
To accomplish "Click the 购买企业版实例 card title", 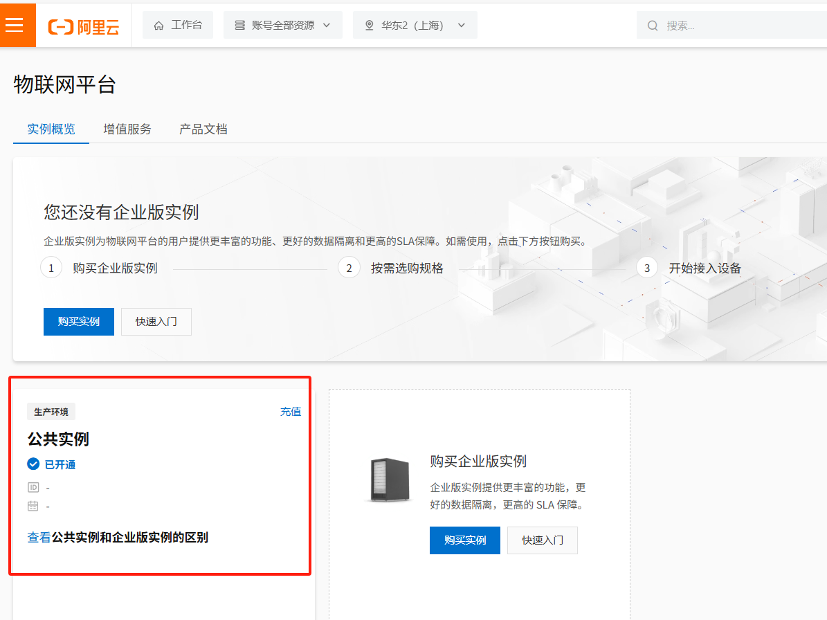I will 478,462.
